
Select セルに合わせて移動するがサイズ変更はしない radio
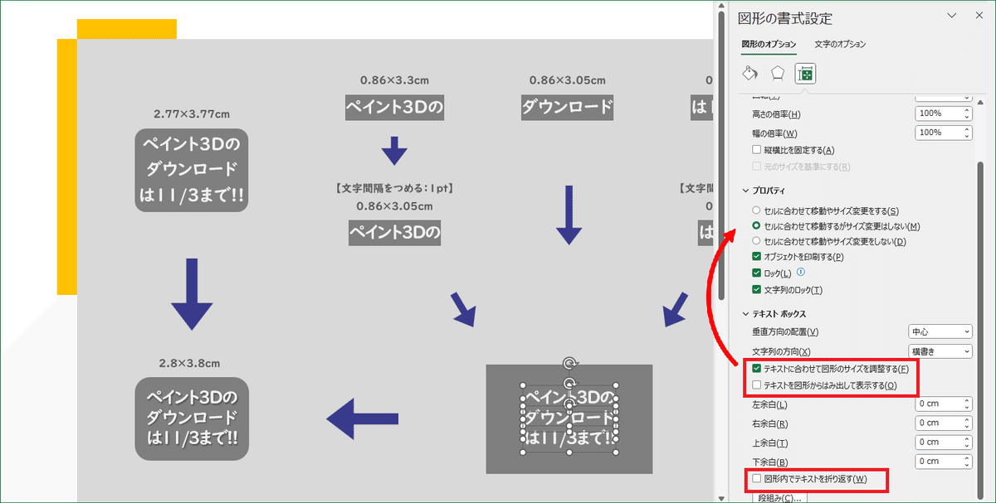pos(756,225)
